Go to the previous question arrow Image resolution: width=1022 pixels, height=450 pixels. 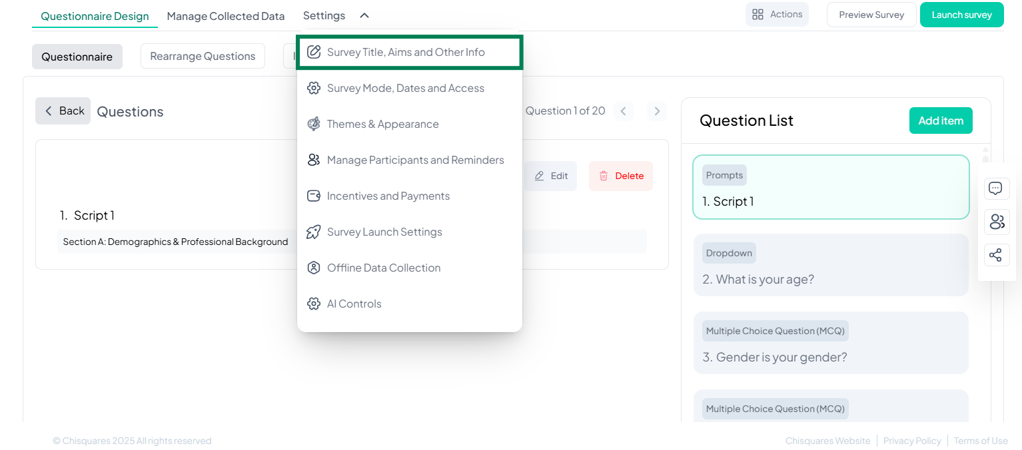623,111
